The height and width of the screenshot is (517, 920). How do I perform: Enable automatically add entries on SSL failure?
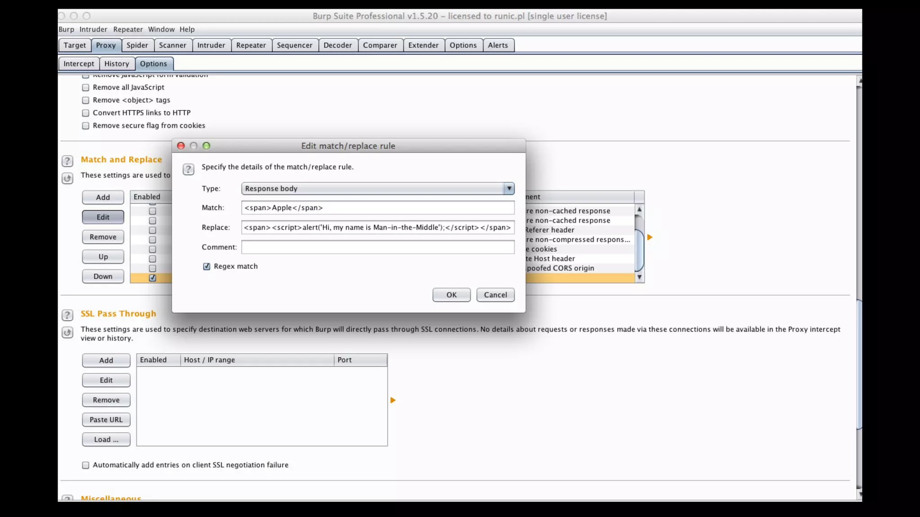(x=86, y=465)
